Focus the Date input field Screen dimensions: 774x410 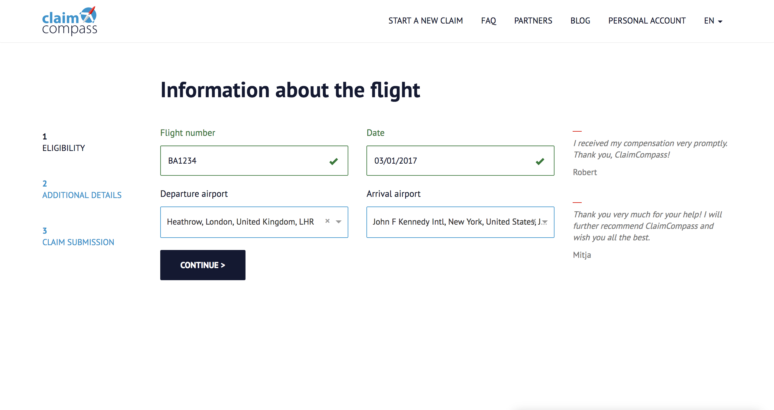[x=460, y=161]
